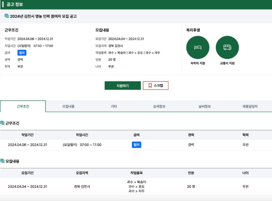Click 경북 김천시 in the 모집내용 summary card
Viewport: 272px width, 201px height.
tap(116, 46)
